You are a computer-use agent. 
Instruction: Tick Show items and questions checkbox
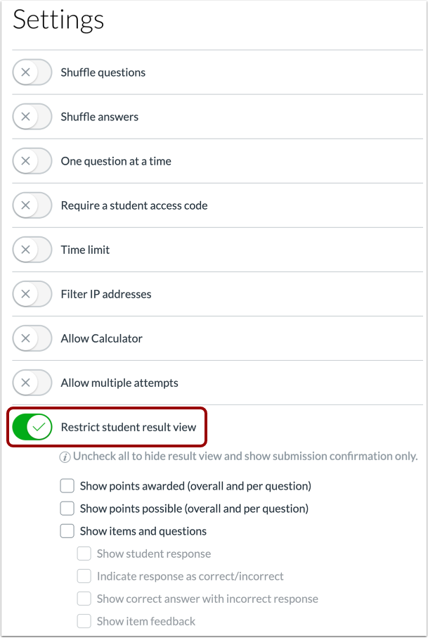click(x=67, y=531)
